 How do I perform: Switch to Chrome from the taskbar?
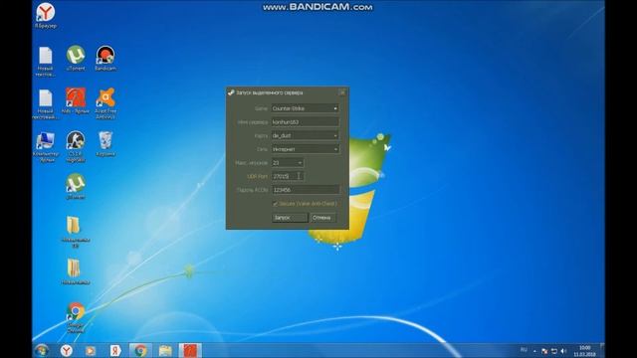point(140,350)
